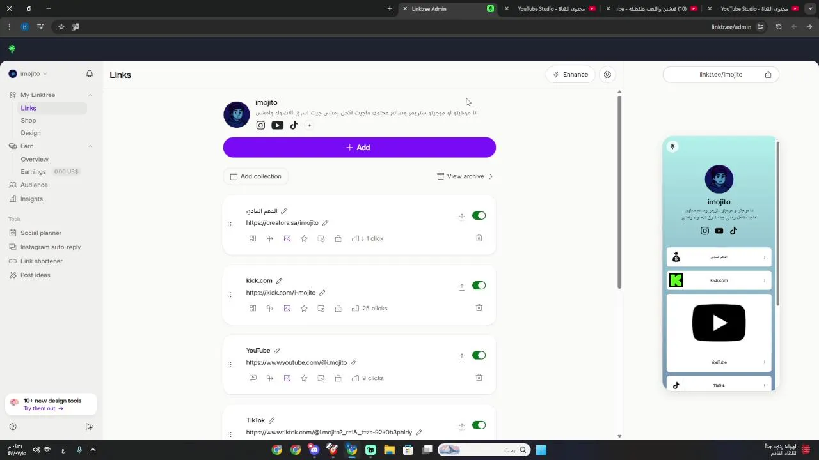
Task: Edit the kick.com link title
Action: coord(279,280)
